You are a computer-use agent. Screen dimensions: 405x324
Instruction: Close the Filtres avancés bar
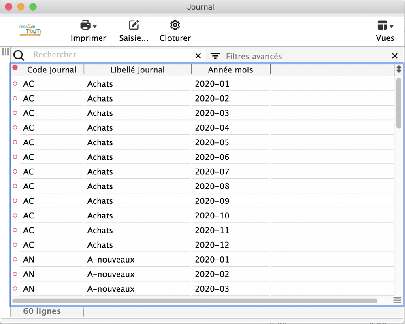point(394,56)
